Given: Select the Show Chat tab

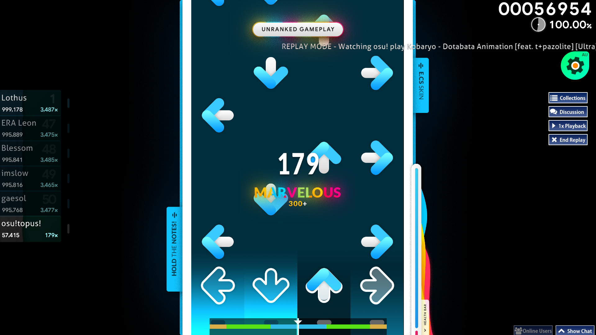Looking at the screenshot, I should (x=575, y=330).
